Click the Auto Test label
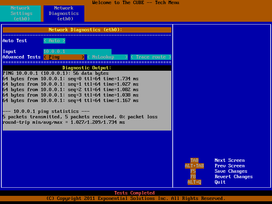 15,40
